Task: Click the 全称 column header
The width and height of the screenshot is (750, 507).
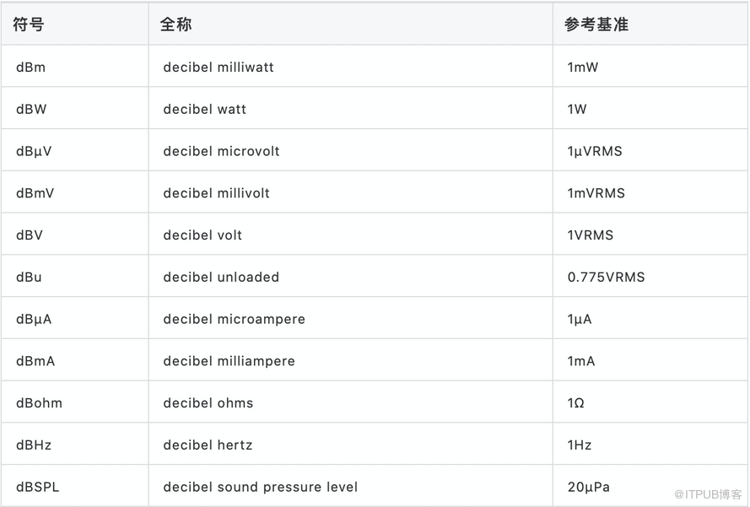Action: (175, 24)
